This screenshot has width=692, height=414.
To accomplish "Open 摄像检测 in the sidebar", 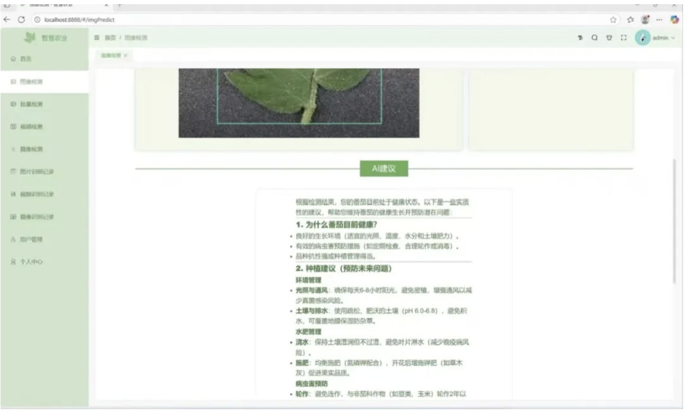I will click(44, 149).
